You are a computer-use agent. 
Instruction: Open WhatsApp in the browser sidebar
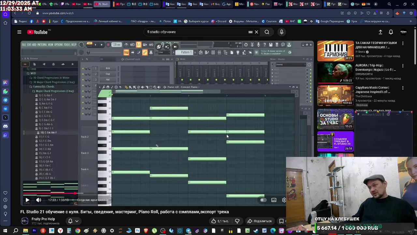click(5, 91)
